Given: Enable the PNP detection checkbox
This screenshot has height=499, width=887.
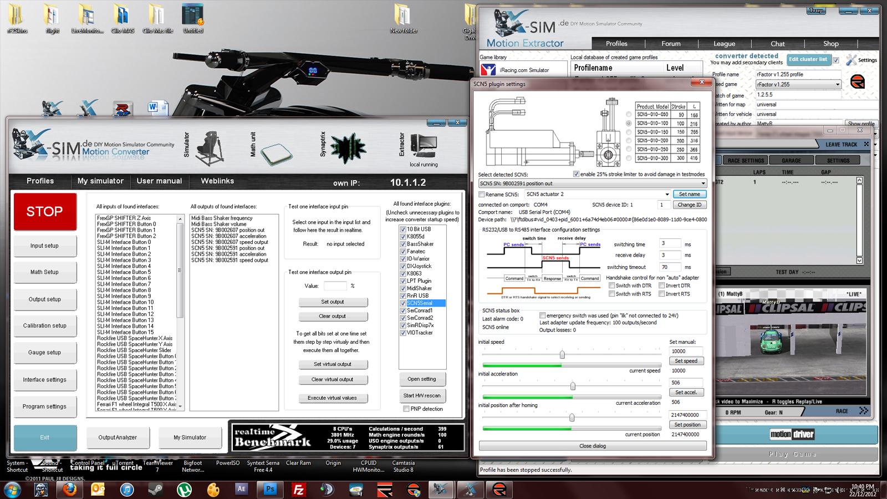Looking at the screenshot, I should pos(406,409).
